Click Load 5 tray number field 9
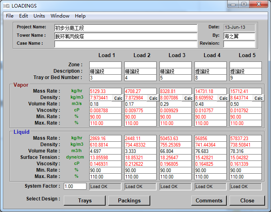271x212 pixels. pos(245,78)
